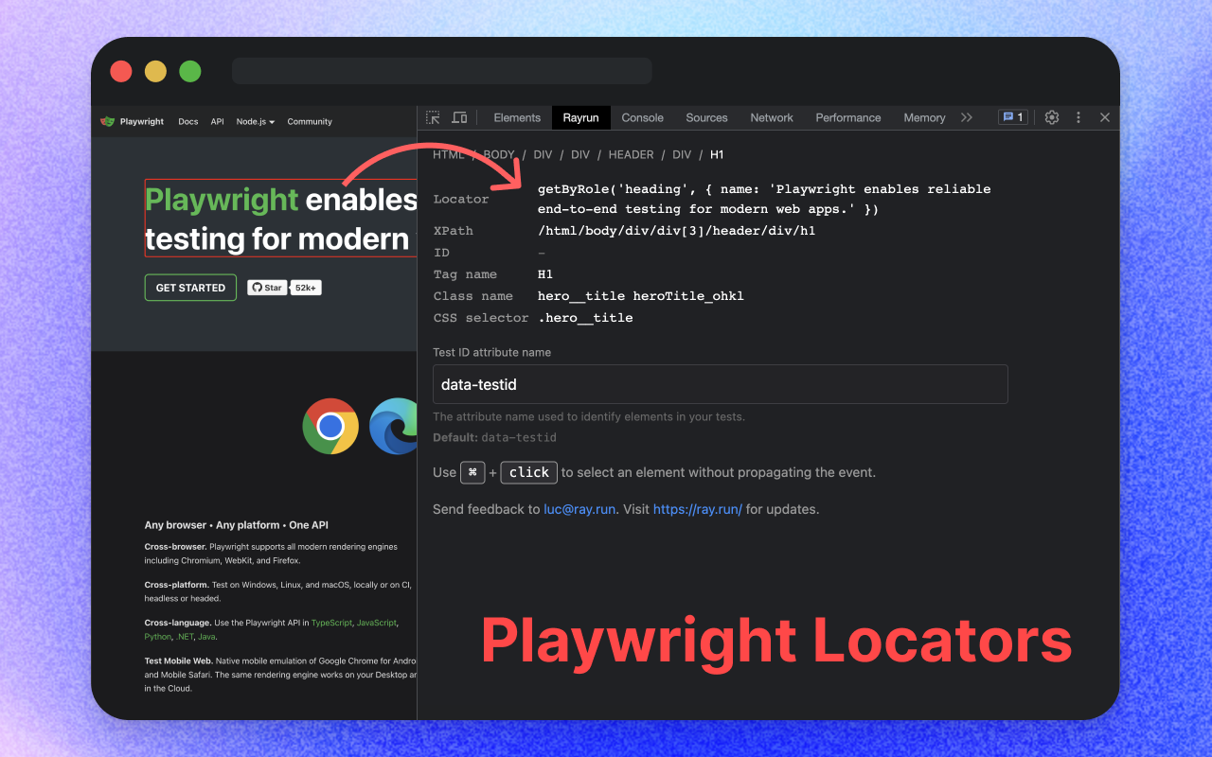This screenshot has width=1212, height=757.
Task: Go to the Performance tab
Action: click(x=848, y=117)
